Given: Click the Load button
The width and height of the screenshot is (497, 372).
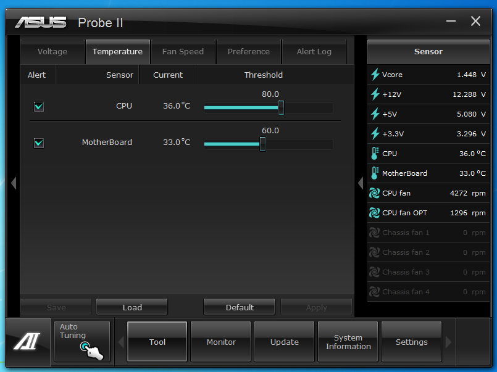Looking at the screenshot, I should [132, 307].
